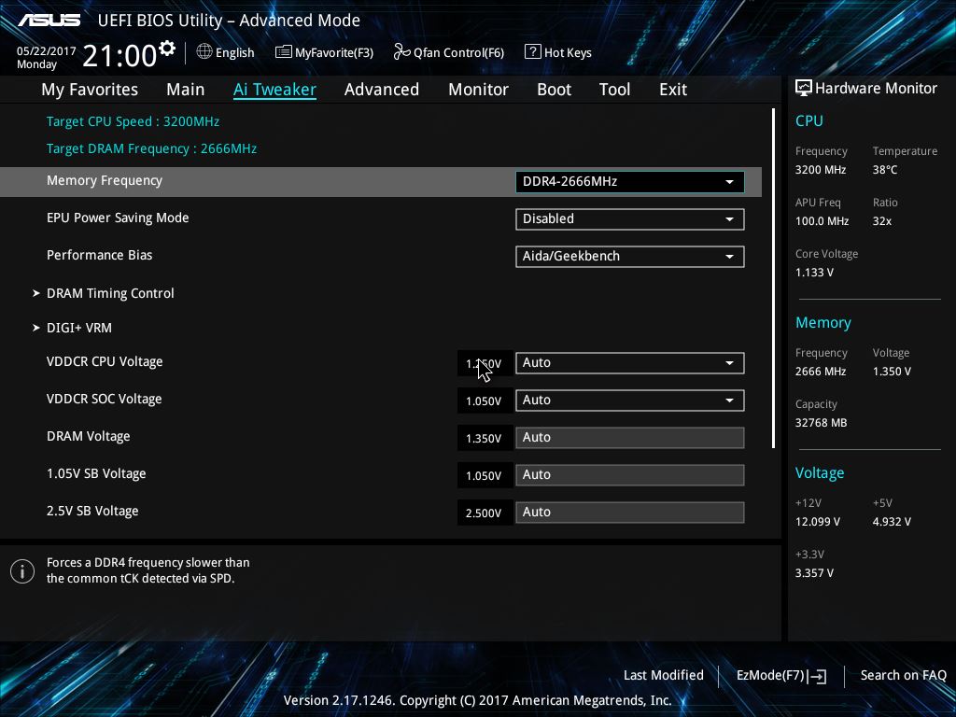Click the globe language icon
956x717 pixels.
tap(204, 52)
